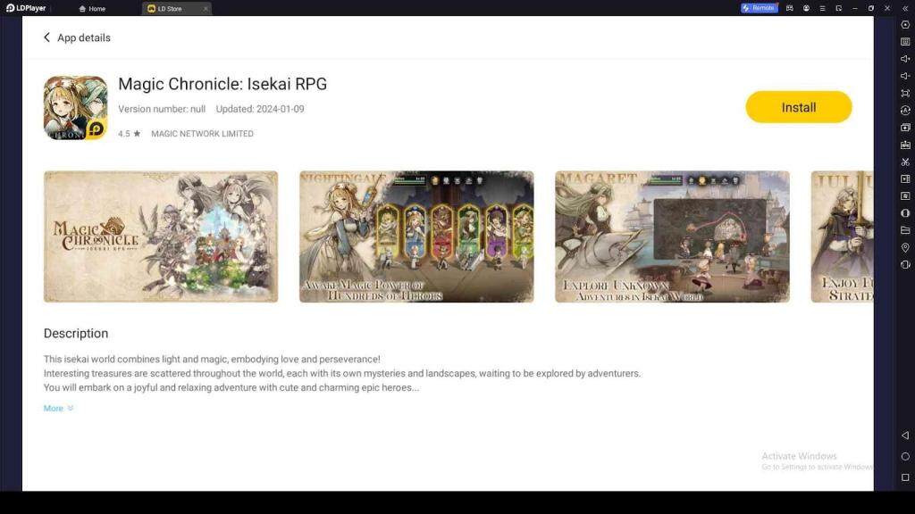Open the hamburger menu in title bar
Viewport: 915px width, 514px height.
coord(822,8)
